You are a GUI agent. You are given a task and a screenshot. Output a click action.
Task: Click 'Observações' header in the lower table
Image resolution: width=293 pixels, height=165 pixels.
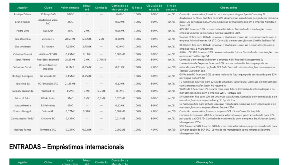point(204,162)
